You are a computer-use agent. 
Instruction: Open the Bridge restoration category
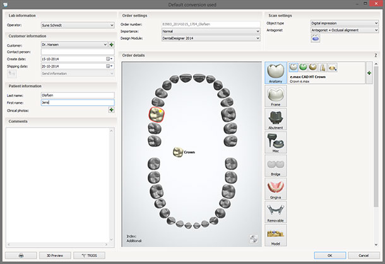(275, 165)
